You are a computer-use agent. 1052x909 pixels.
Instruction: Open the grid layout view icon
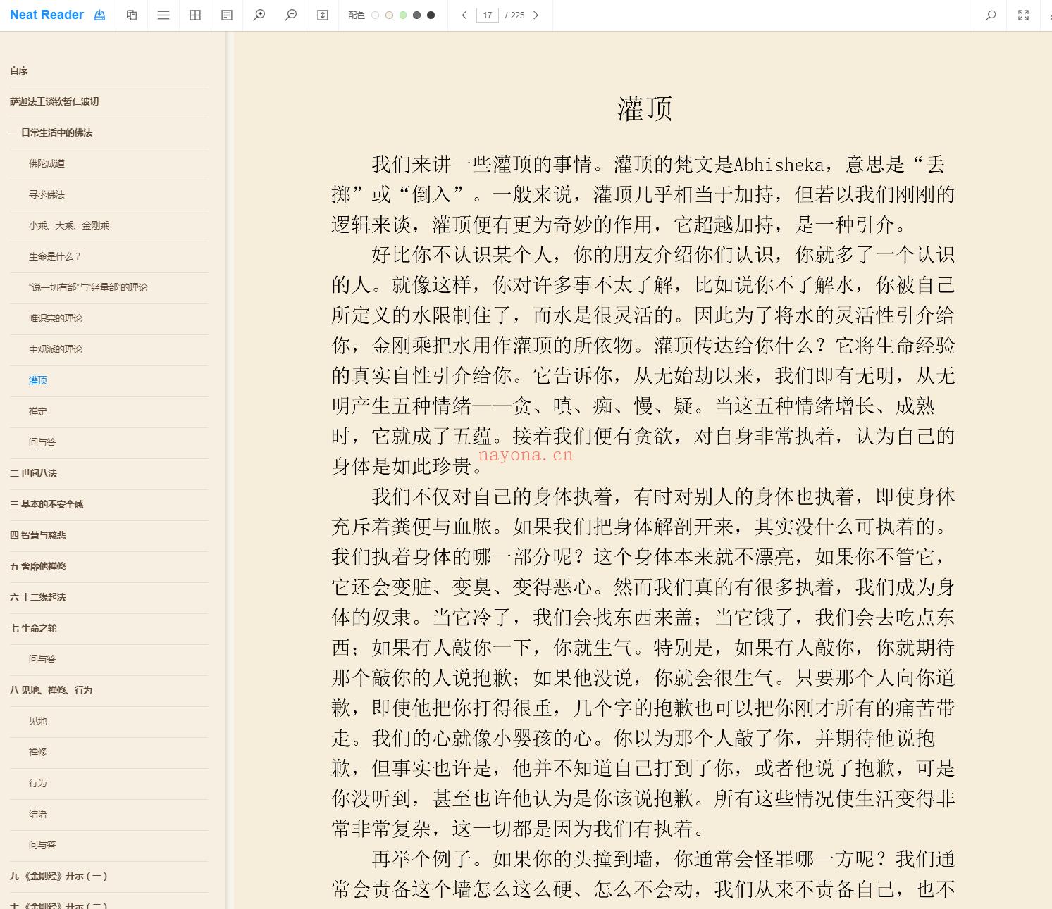click(195, 15)
